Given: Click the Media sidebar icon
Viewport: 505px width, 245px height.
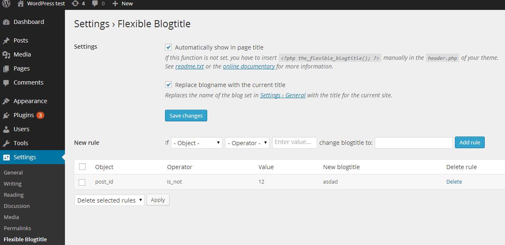Looking at the screenshot, I should click(x=6, y=54).
